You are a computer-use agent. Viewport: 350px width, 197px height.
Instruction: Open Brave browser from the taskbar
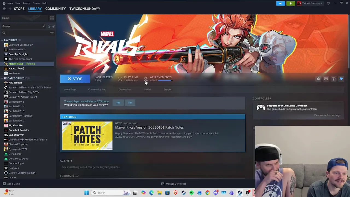point(176,193)
